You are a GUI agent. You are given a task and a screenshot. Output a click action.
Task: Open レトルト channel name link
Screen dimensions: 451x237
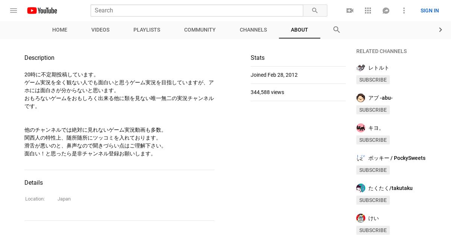379,68
